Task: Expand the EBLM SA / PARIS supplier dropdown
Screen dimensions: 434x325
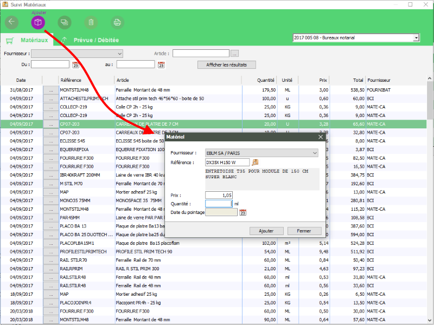Action: tap(261, 153)
